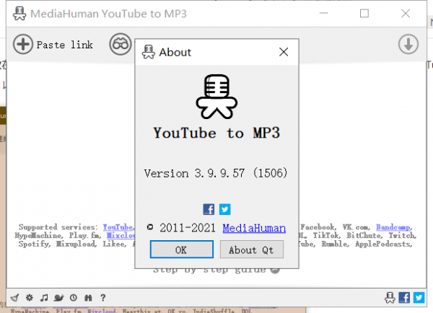Click the music note icon in status bar
433x313 pixels.
click(44, 298)
